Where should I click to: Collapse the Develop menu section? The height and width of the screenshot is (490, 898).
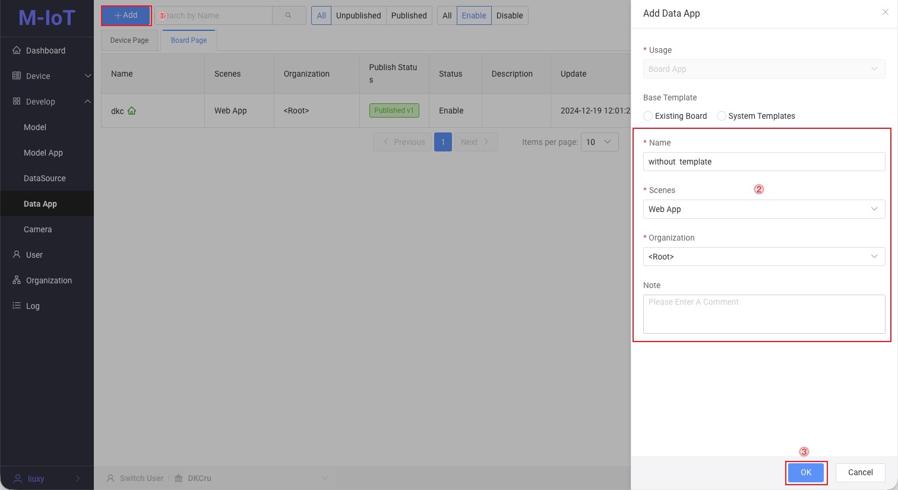click(x=88, y=102)
